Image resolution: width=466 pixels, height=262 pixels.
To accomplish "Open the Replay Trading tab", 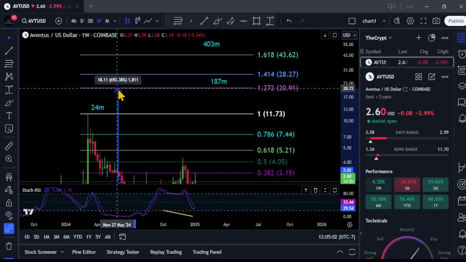I will (x=166, y=252).
